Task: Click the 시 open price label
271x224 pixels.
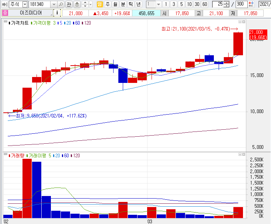Action: [x=164, y=13]
